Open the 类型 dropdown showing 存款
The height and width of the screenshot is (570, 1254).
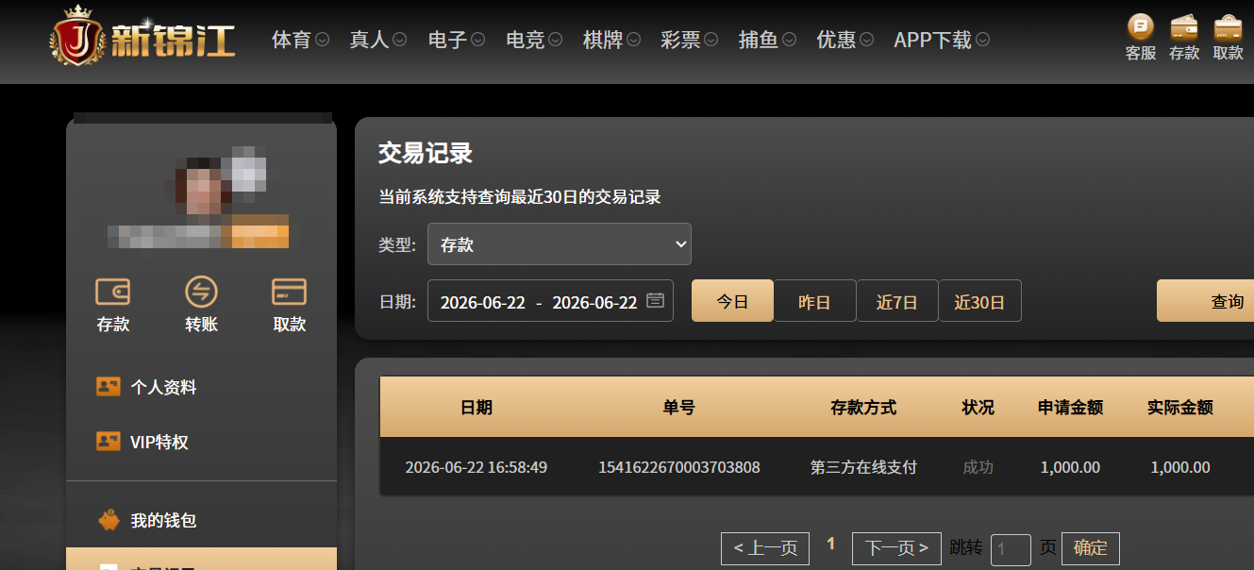[560, 244]
